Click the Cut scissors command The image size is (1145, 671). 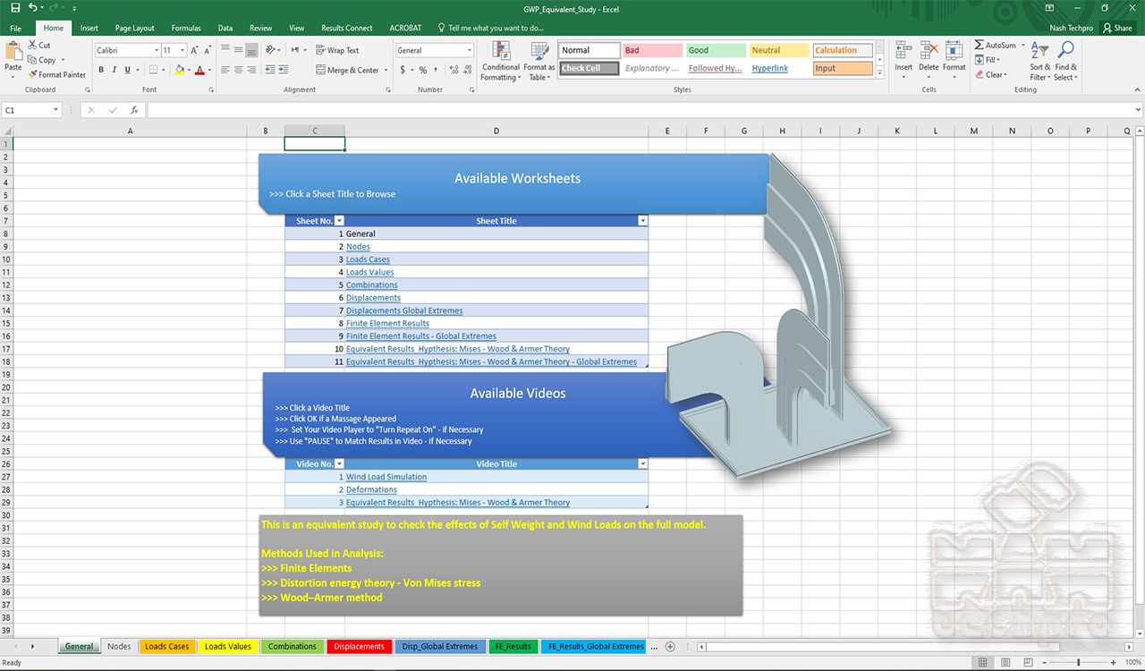39,45
